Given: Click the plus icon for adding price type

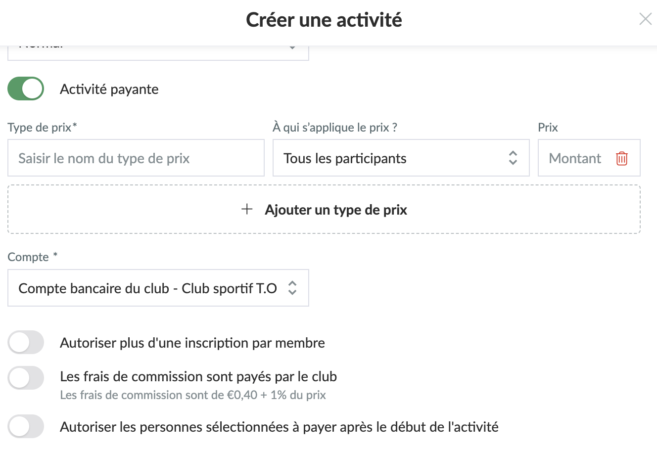Looking at the screenshot, I should (247, 209).
